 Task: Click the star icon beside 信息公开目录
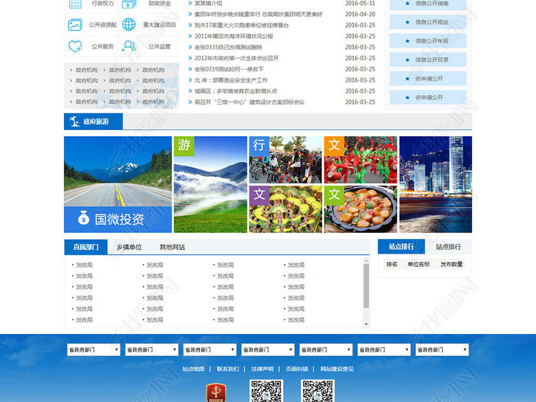pyautogui.click(x=407, y=60)
